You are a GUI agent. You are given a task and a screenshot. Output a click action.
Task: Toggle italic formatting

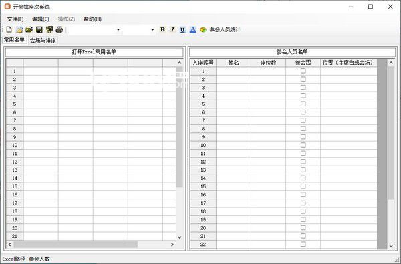[172, 29]
